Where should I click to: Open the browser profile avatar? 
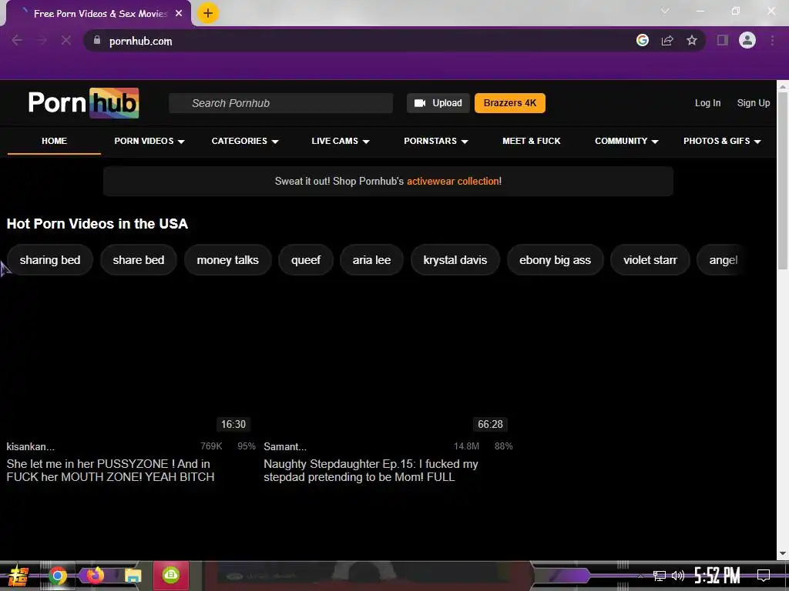point(747,40)
